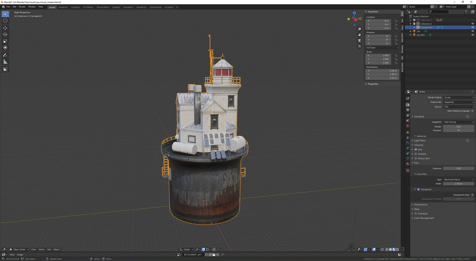Hide Cylinder.001 with eye icon
Screen dimensions: 476x261
pyautogui.click(x=473, y=28)
